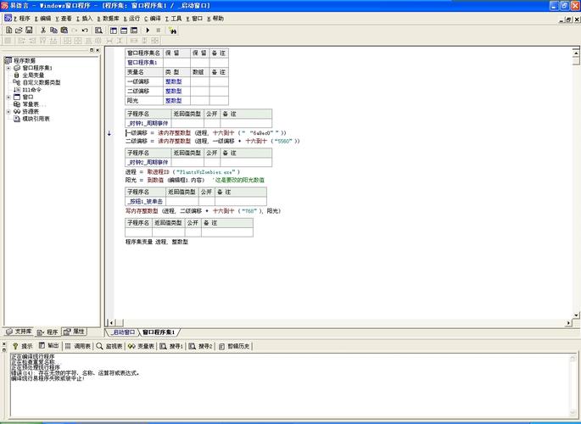This screenshot has height=424, width=581.
Task: Open the 窗口 menu in the menu bar
Action: click(x=194, y=18)
